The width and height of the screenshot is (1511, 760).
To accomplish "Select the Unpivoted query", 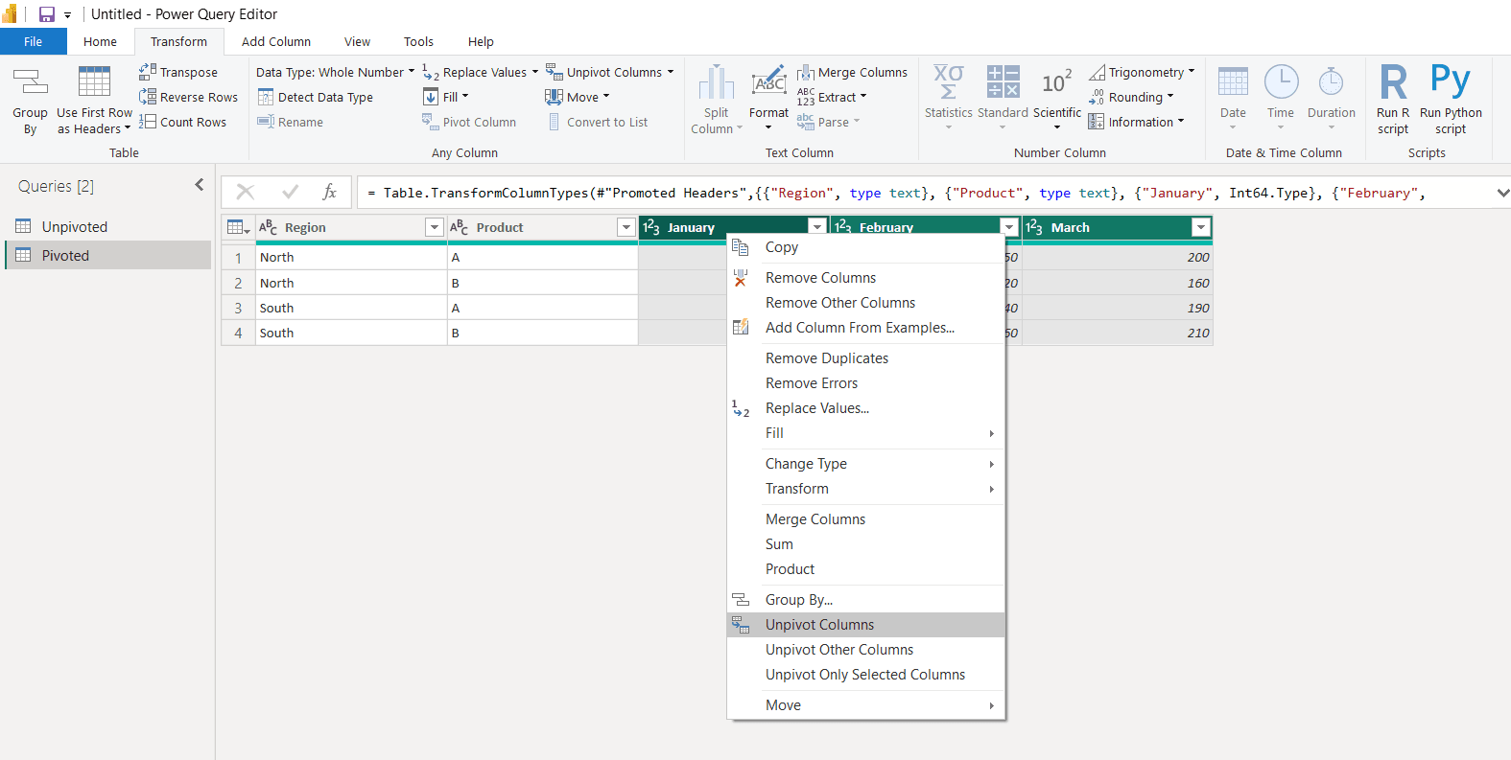I will 108,227.
